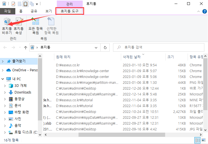208x144 pixels.
Task: Select the row with size 2,427KB
Action: [x=123, y=112]
